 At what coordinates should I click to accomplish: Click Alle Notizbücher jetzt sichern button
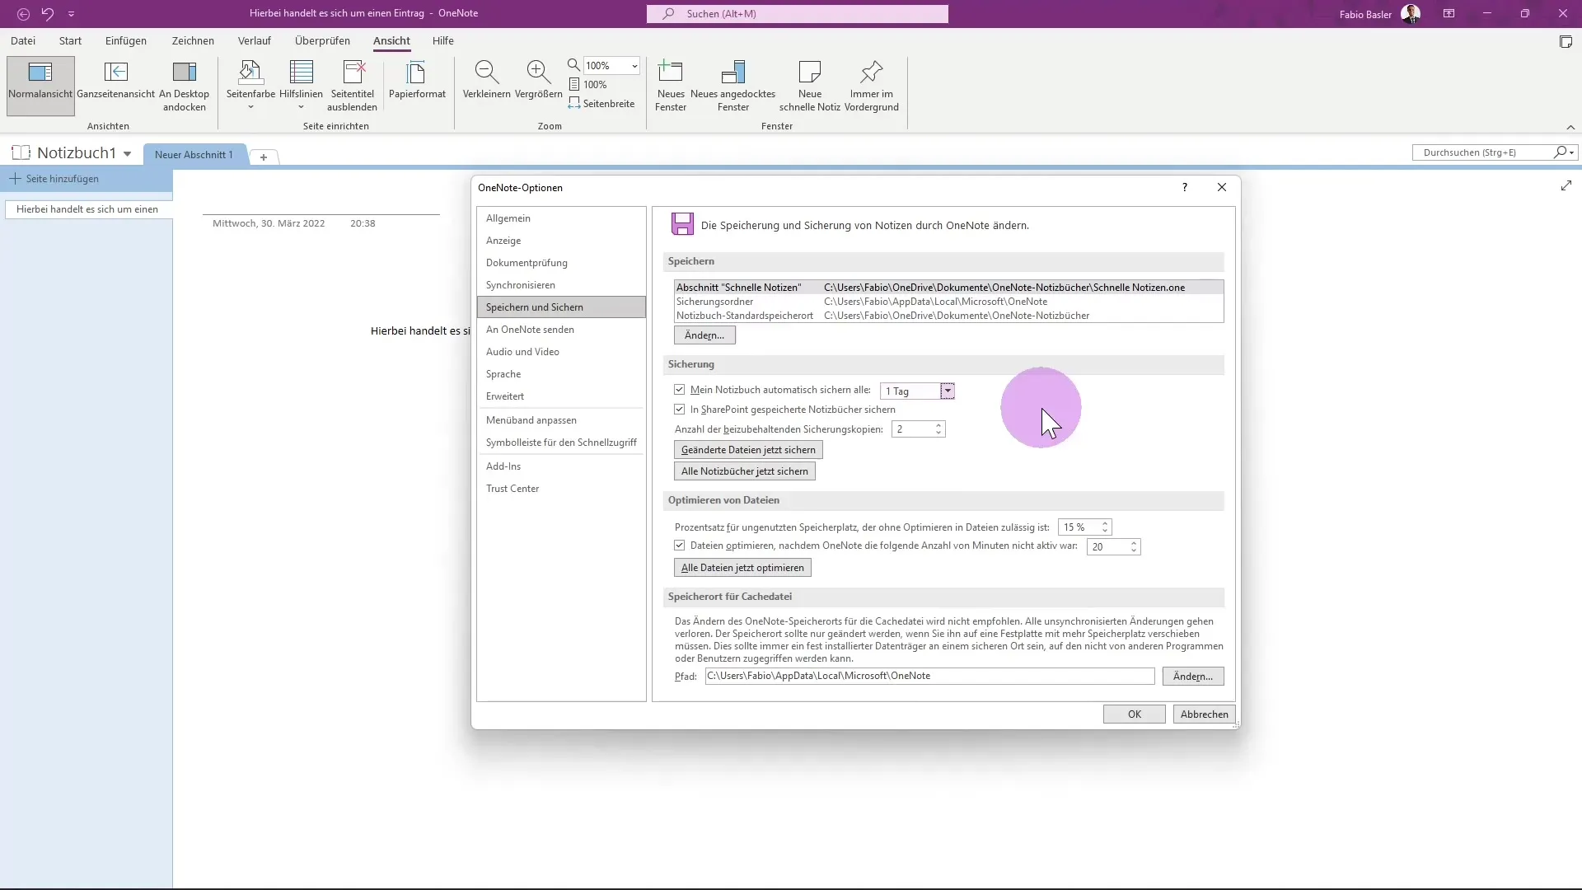pyautogui.click(x=744, y=471)
